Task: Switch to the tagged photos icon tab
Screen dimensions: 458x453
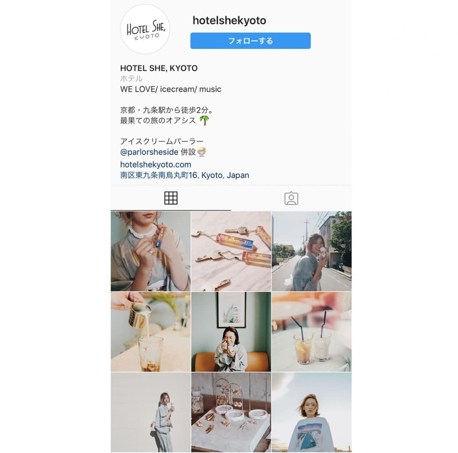Action: coord(291,198)
